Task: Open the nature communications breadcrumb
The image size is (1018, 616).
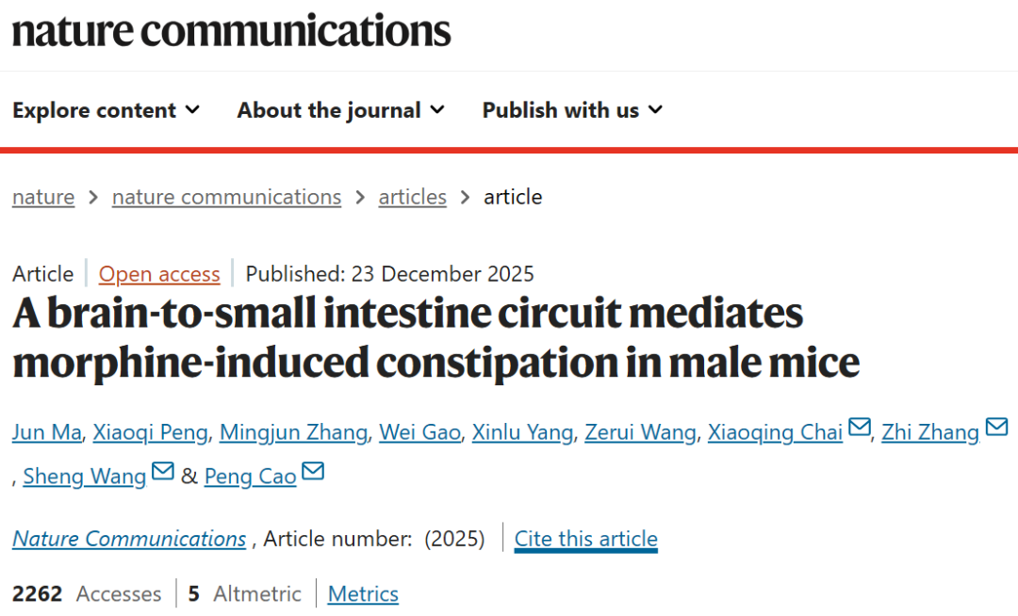Action: (226, 197)
